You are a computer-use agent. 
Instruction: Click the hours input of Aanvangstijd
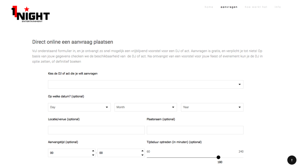(69, 153)
